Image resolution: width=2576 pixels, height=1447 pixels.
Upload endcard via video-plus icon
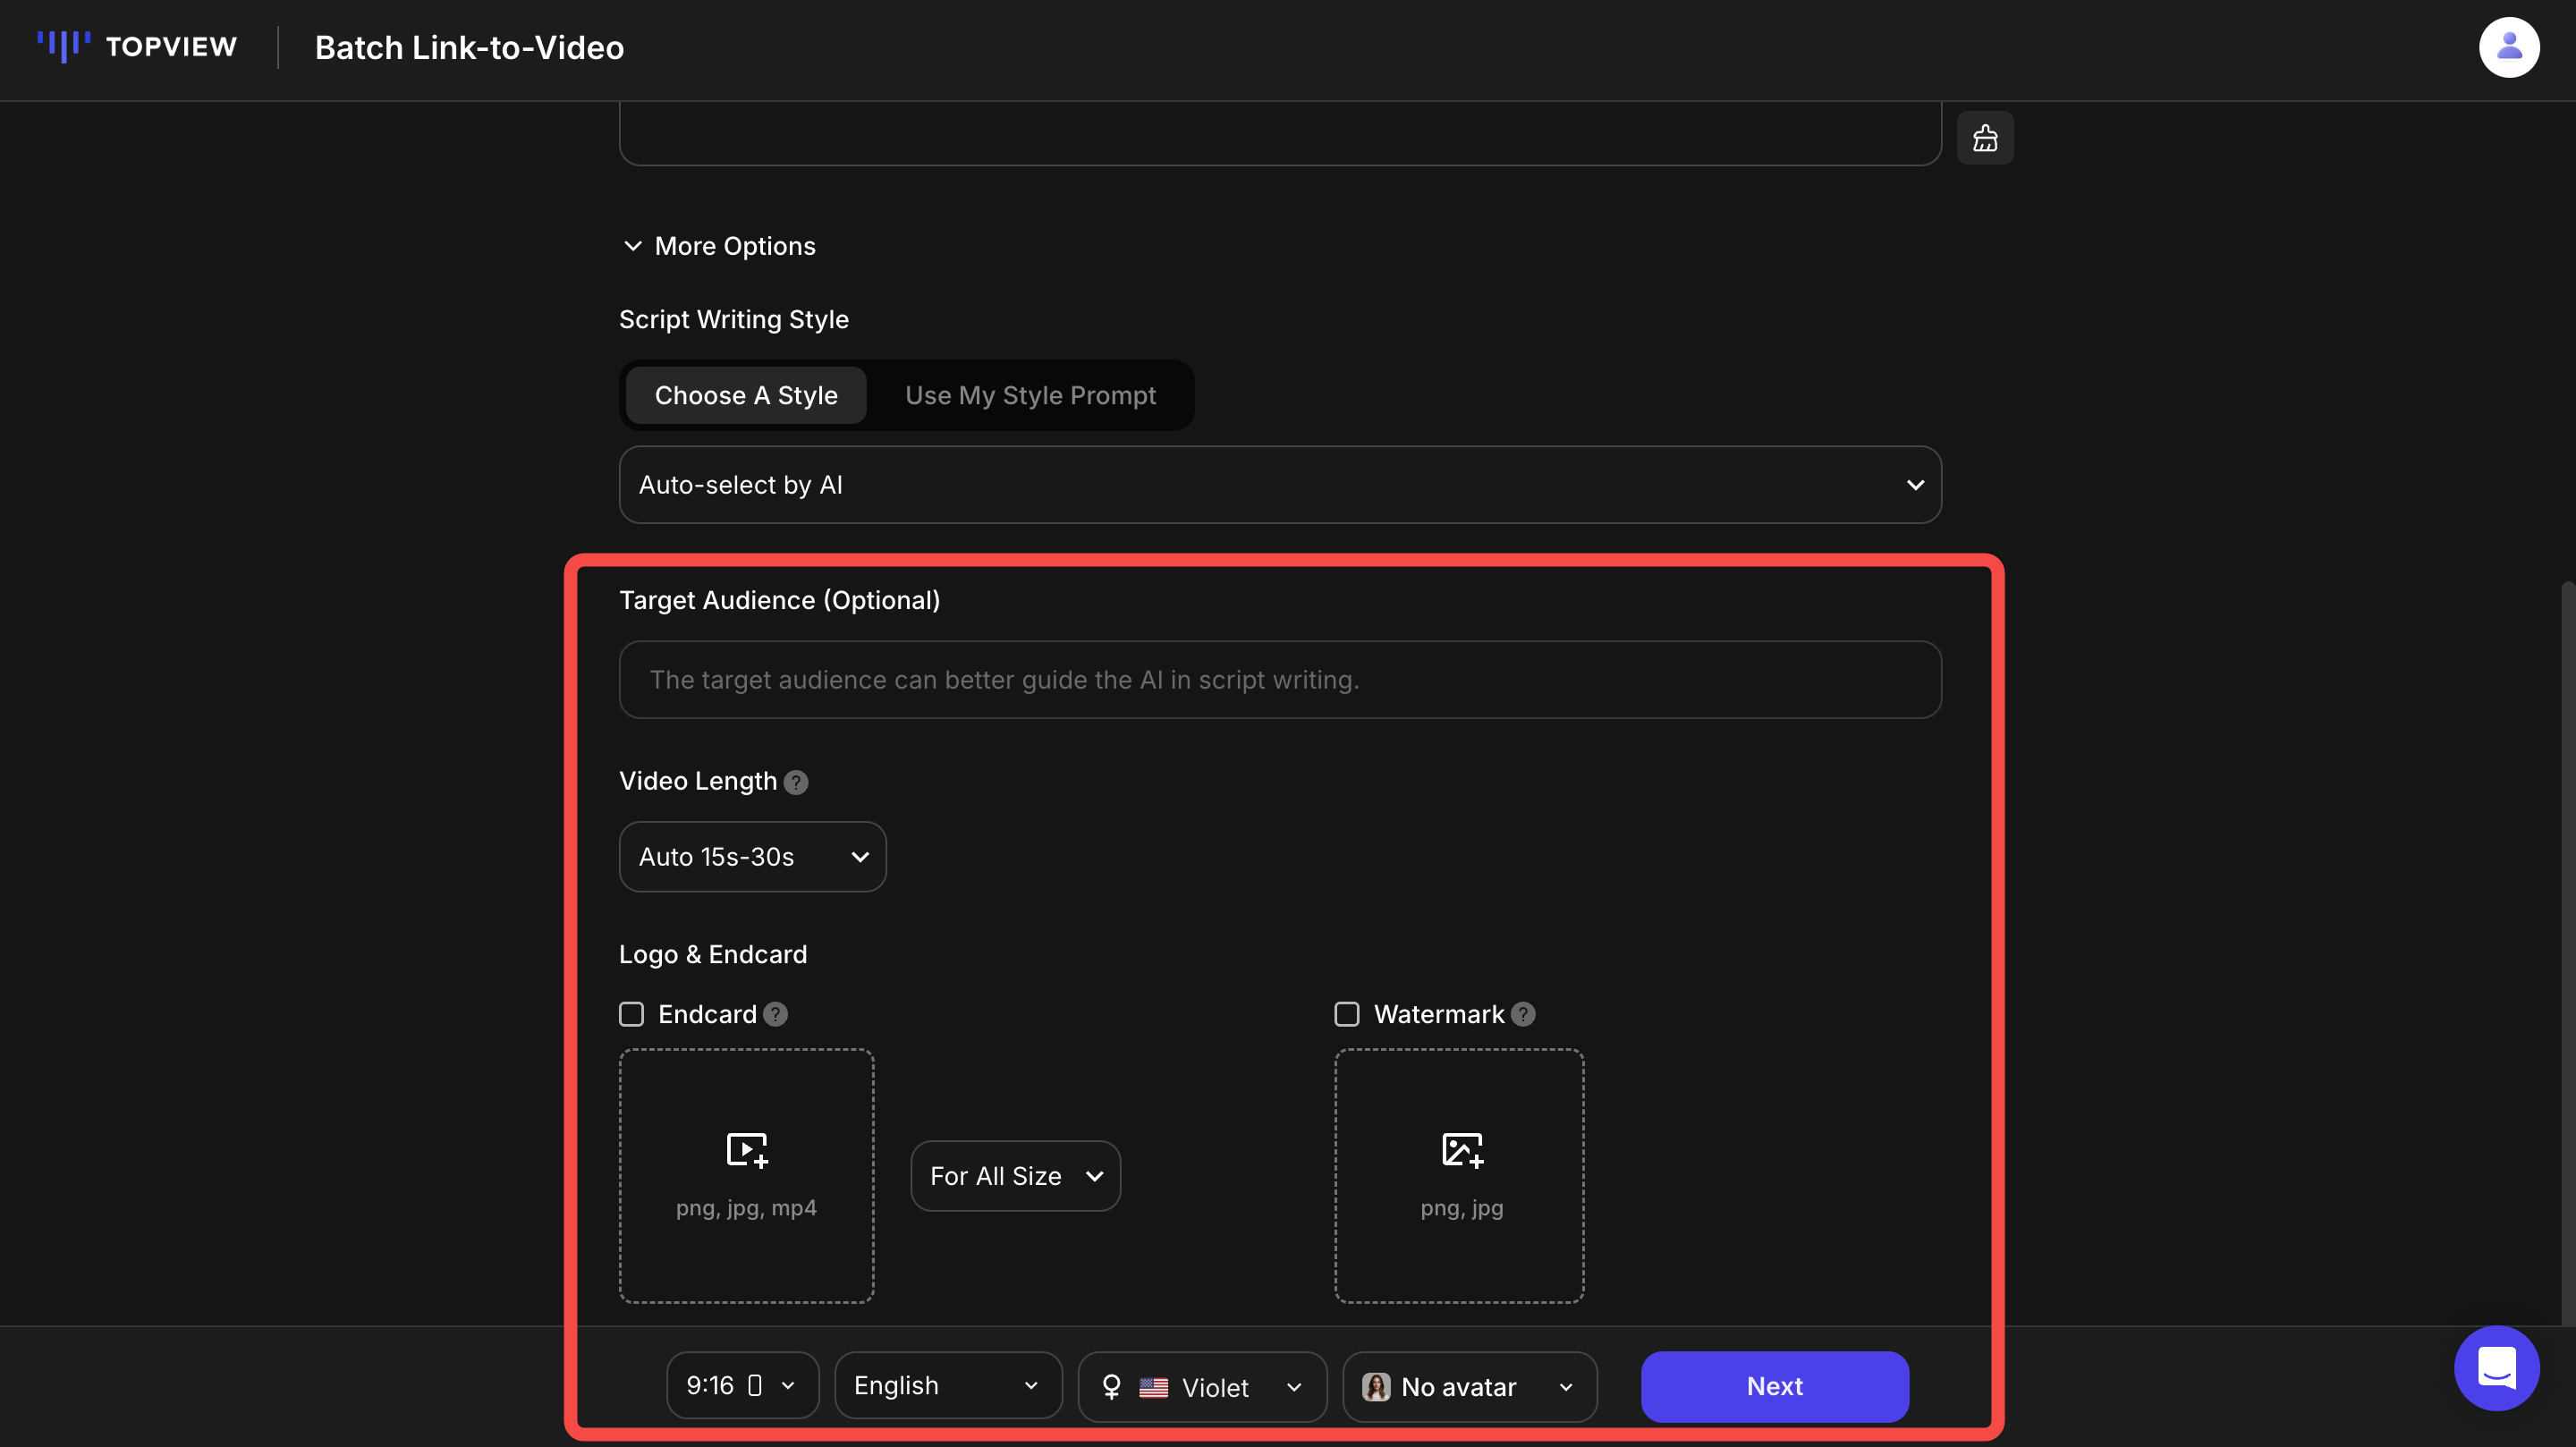746,1150
